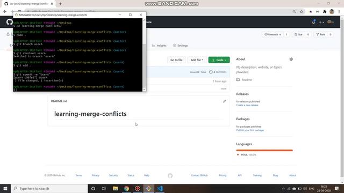This screenshot has height=193, width=344.
Task: Open File Explorer from taskbar
Action: tap(116, 188)
